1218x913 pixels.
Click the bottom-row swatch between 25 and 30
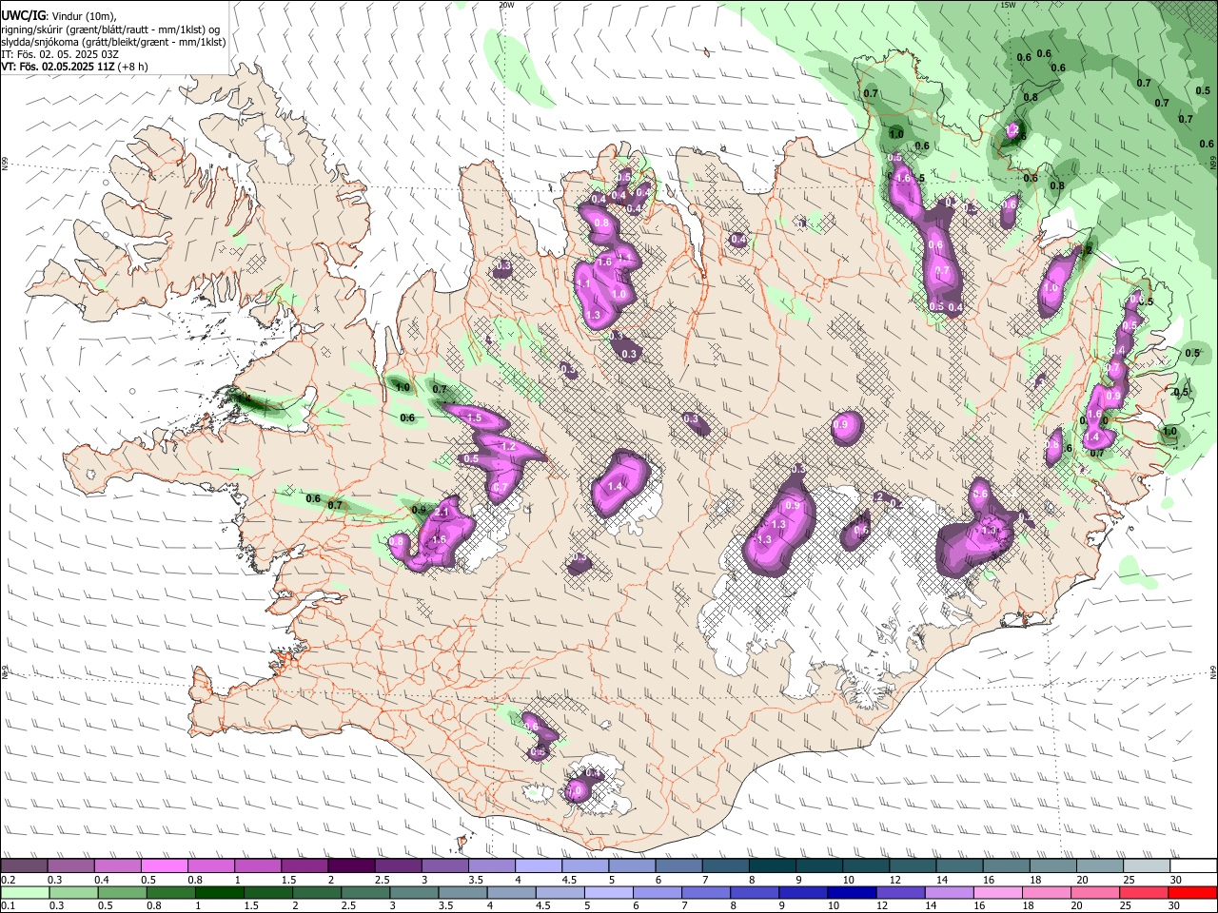point(1144,892)
